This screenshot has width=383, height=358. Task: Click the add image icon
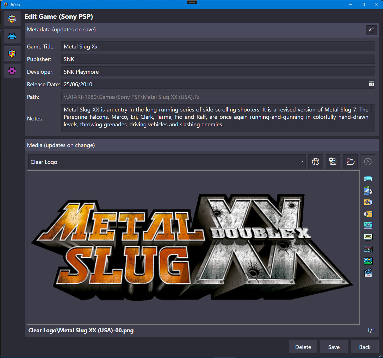pos(333,162)
